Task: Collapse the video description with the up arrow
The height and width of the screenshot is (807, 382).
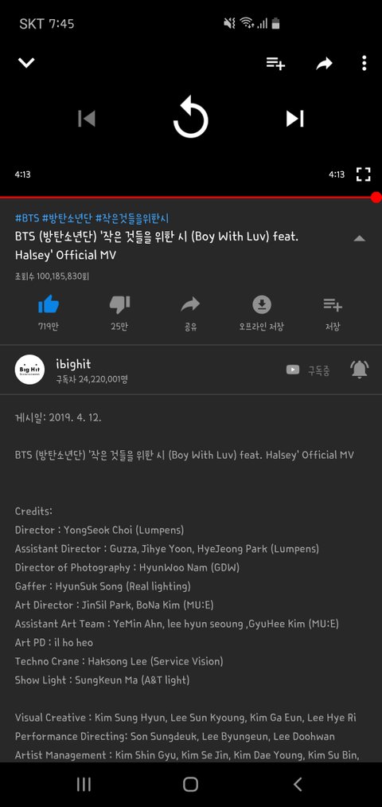Action: coord(360,238)
